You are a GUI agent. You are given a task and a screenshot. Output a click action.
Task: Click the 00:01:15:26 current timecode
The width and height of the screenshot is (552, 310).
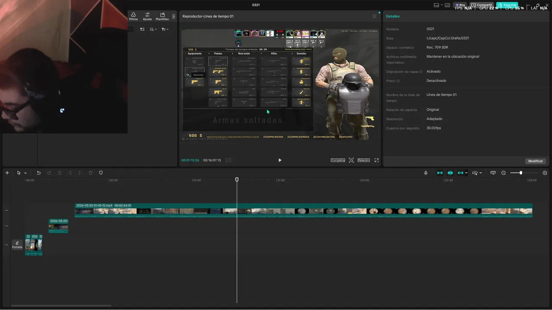190,160
